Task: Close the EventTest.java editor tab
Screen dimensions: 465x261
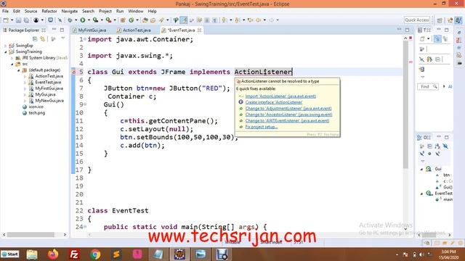Action: click(x=200, y=30)
